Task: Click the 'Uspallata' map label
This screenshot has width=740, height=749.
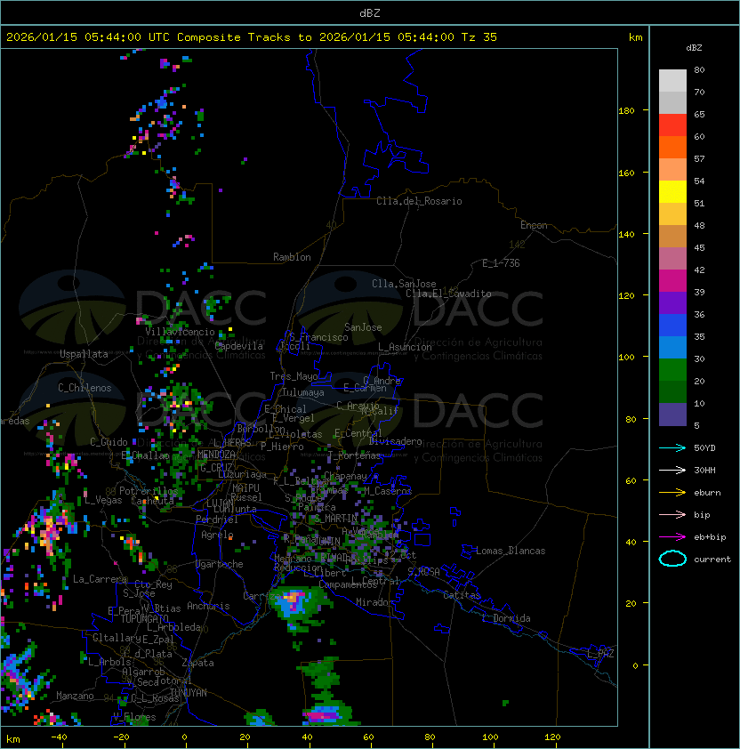Action: point(84,354)
